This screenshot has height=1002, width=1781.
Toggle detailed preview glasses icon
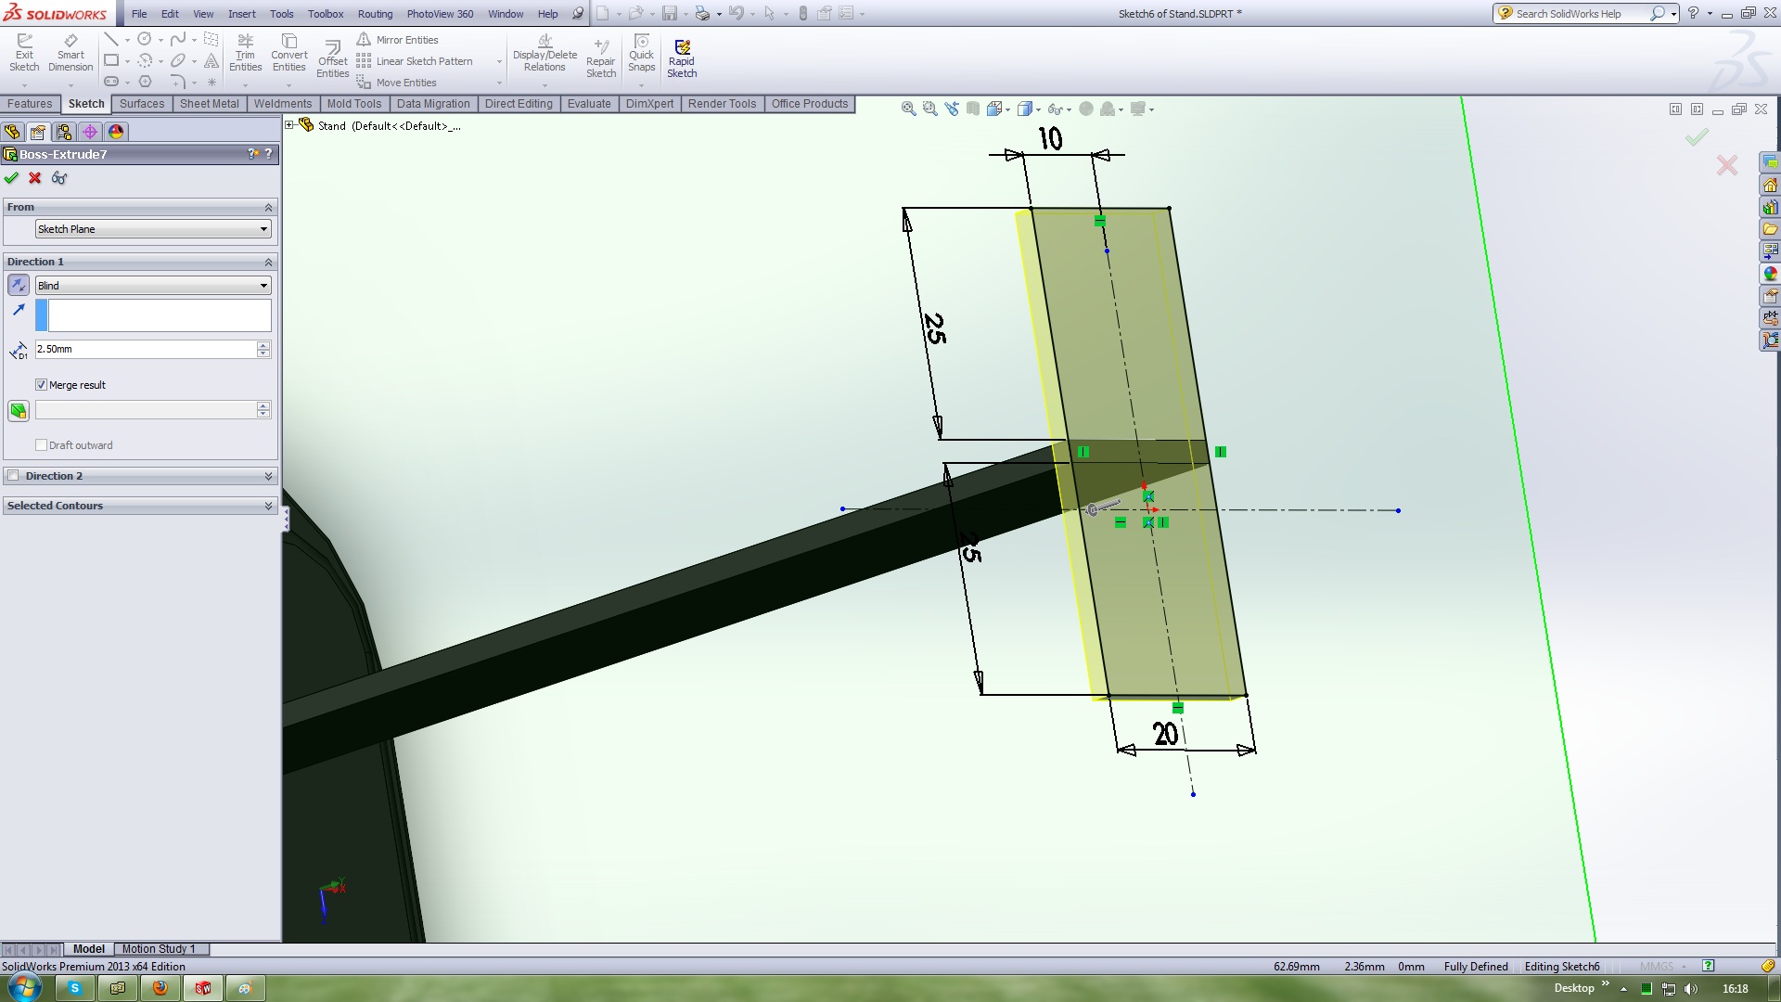click(x=59, y=178)
